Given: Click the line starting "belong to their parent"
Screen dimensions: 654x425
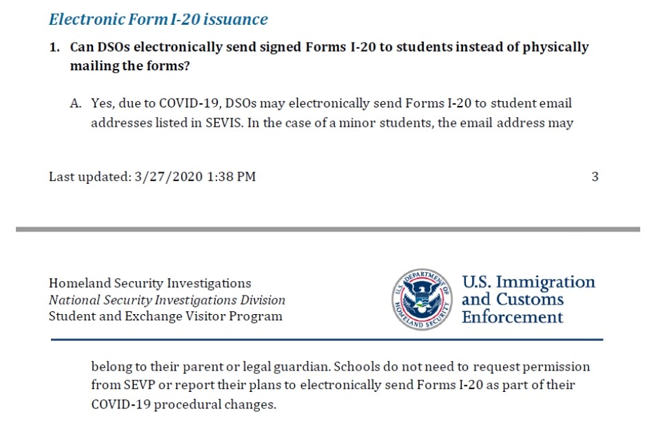Looking at the screenshot, I should (x=340, y=367).
